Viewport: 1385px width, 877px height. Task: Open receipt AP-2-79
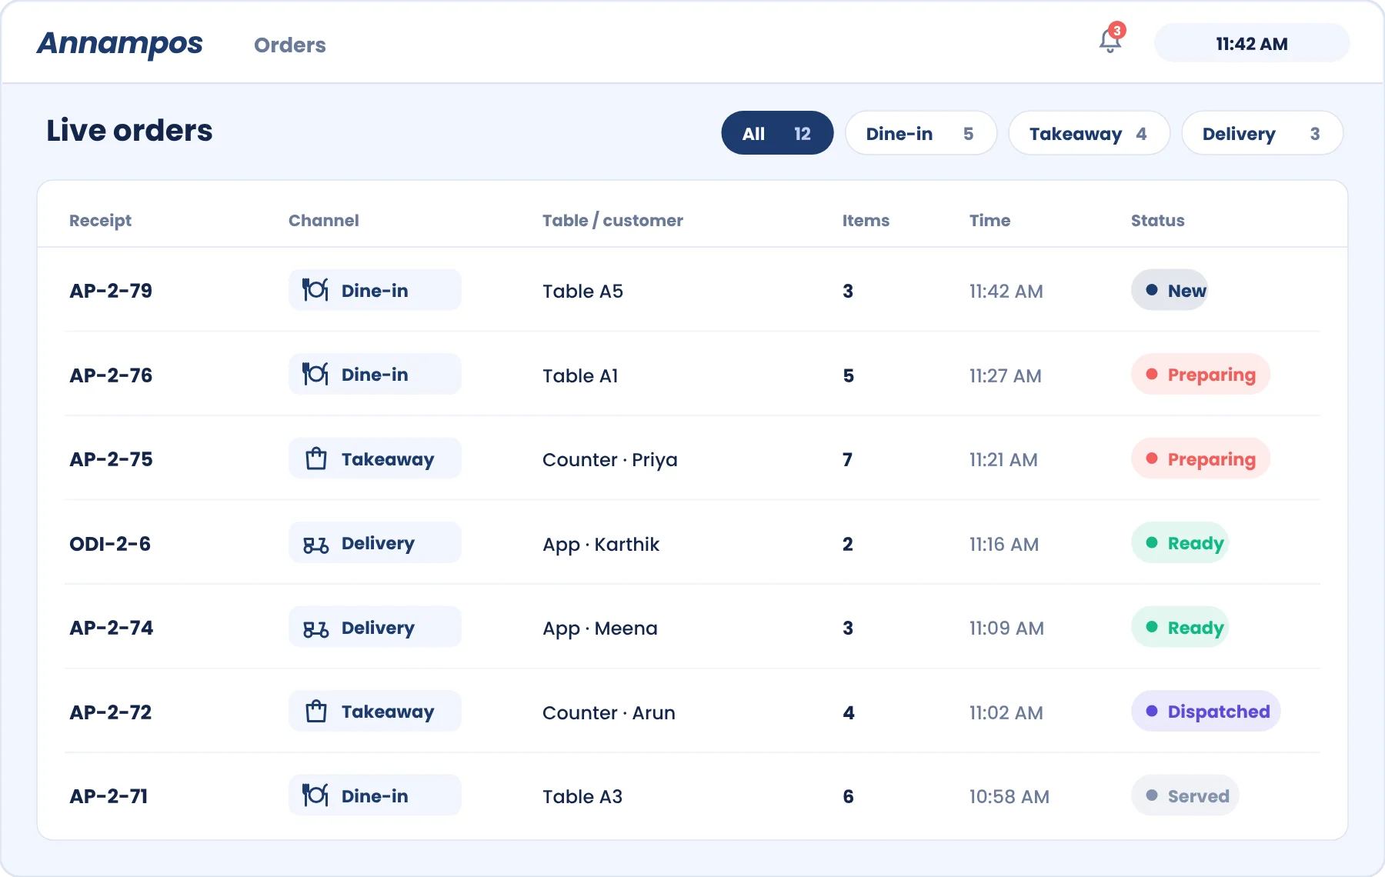pyautogui.click(x=111, y=291)
